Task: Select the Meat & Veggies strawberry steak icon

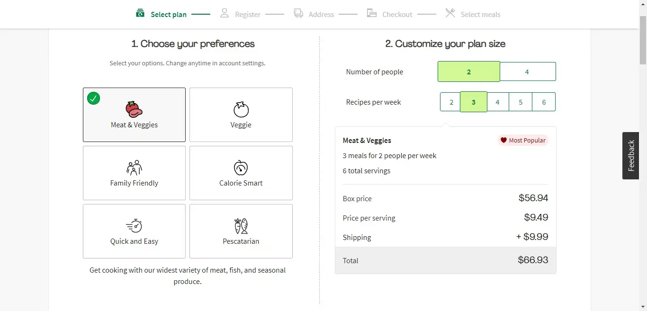Action: pos(134,109)
